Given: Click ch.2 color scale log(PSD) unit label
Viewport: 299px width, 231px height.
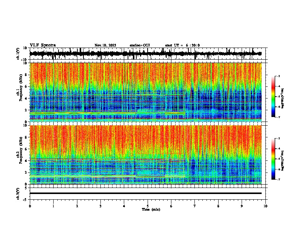Looking at the screenshot, I should pos(283,160).
